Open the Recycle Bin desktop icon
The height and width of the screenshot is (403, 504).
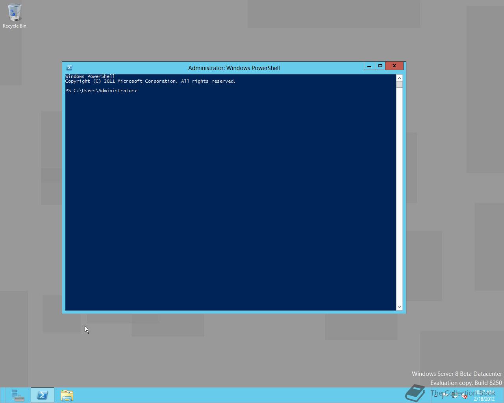coord(14,16)
